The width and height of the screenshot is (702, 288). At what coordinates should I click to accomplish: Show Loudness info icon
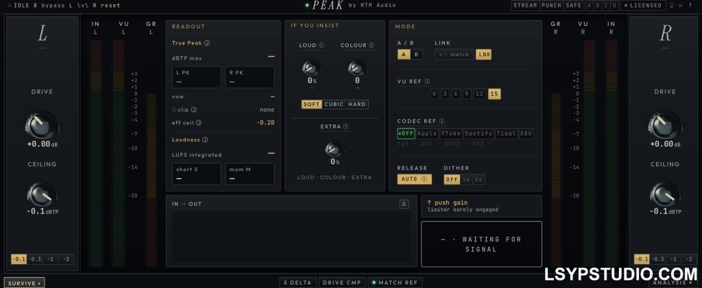pyautogui.click(x=205, y=140)
